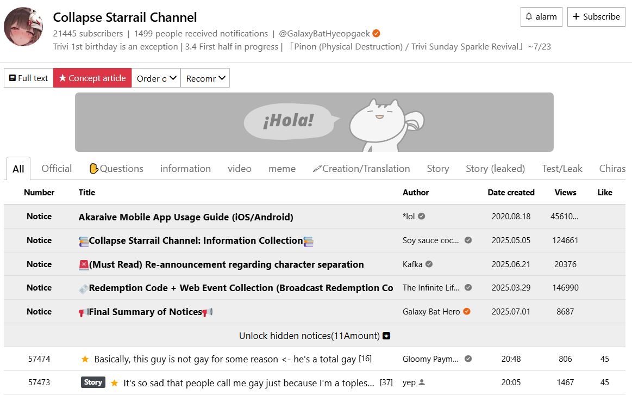Click the [37] comment count on post 57473

click(386, 382)
